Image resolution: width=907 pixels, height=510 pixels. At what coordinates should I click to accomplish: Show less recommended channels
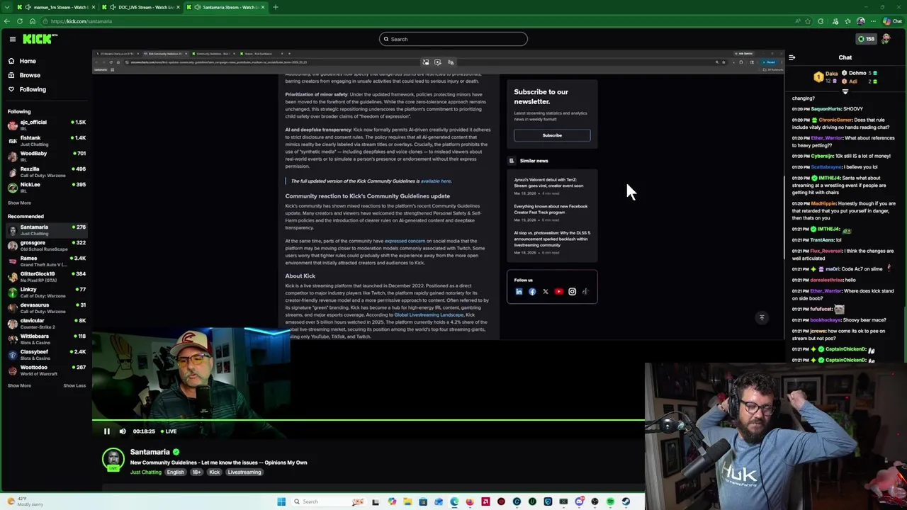pyautogui.click(x=74, y=385)
